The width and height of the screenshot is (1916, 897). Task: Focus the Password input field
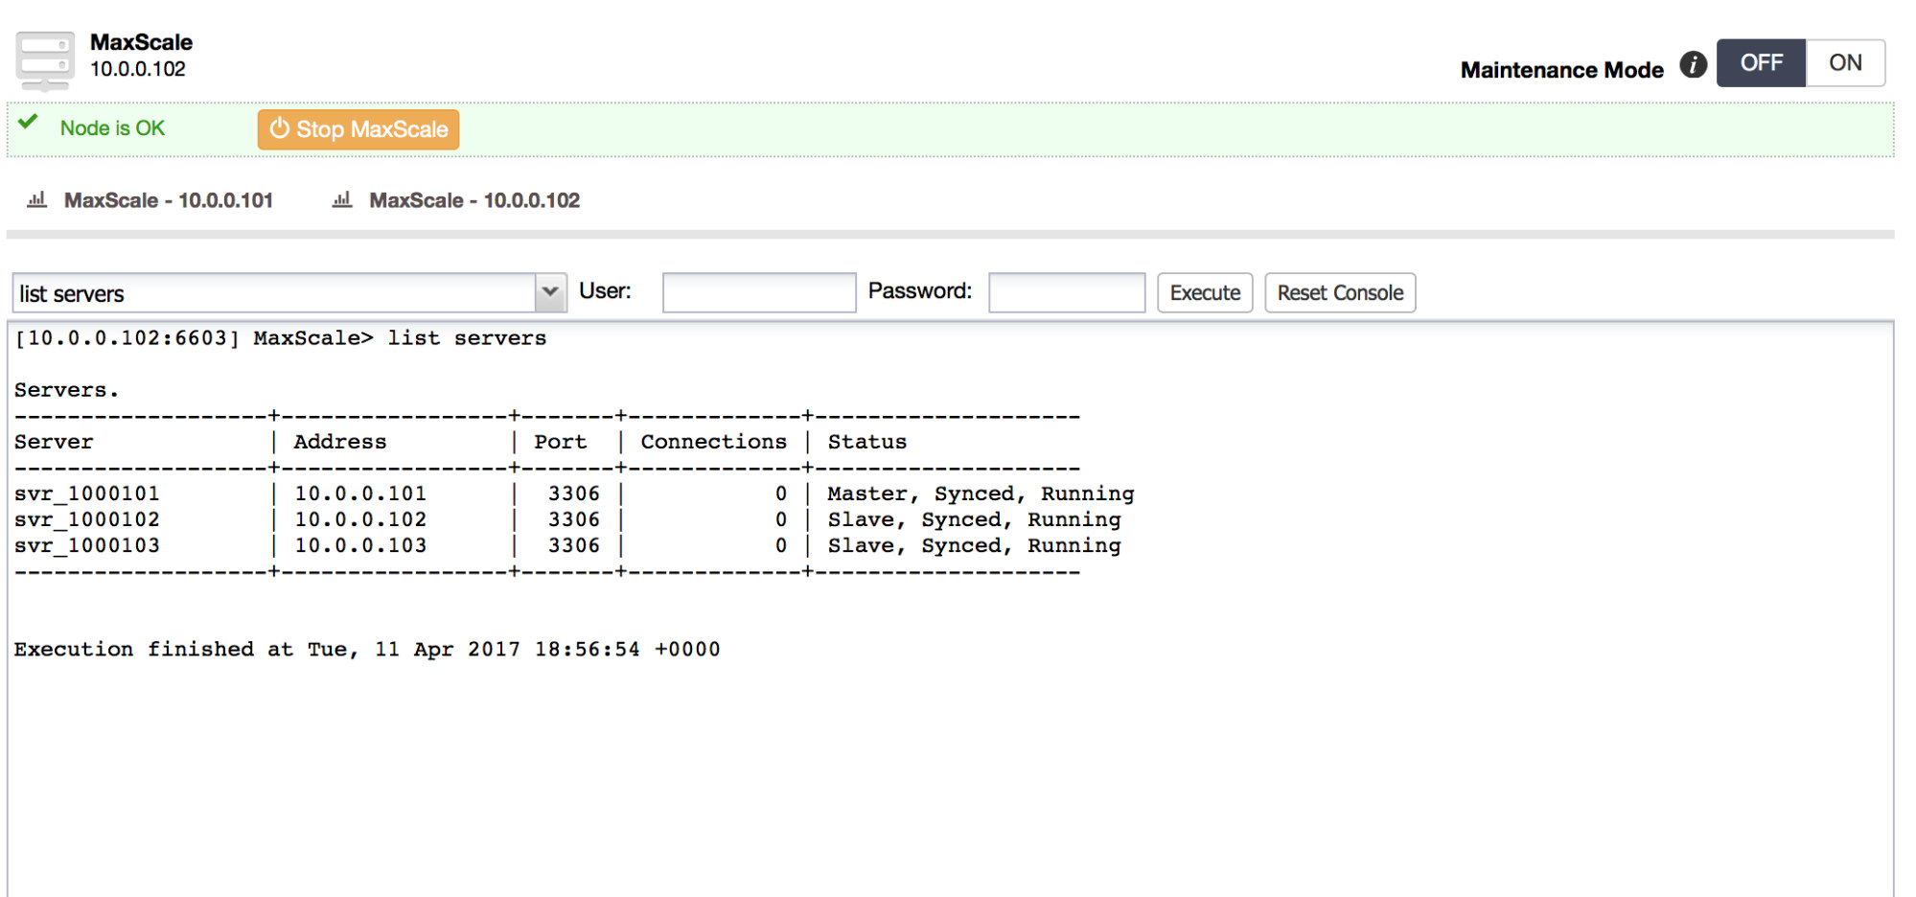click(x=1067, y=292)
